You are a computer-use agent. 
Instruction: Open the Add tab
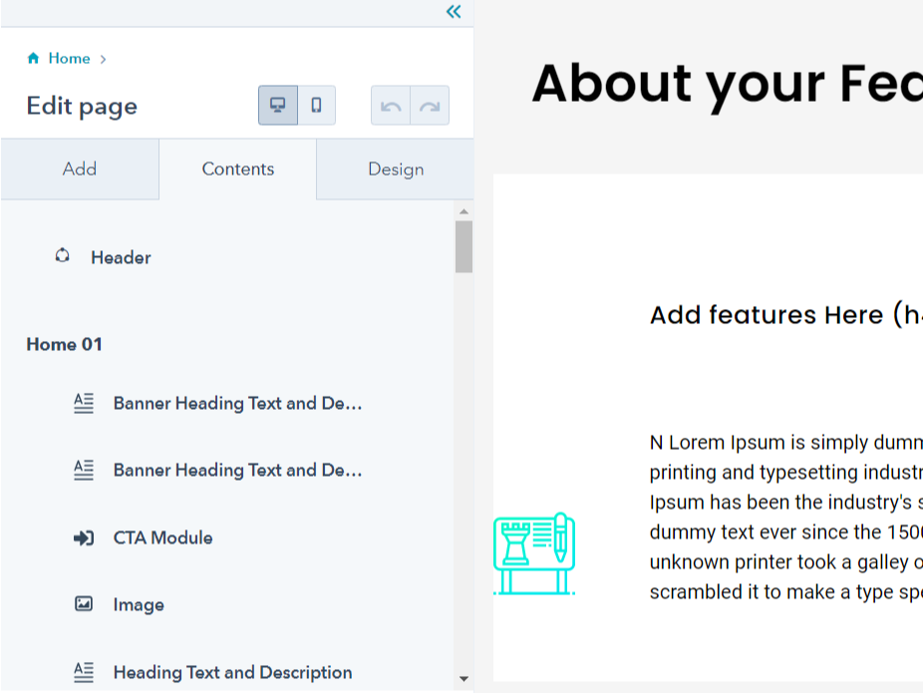pos(80,170)
